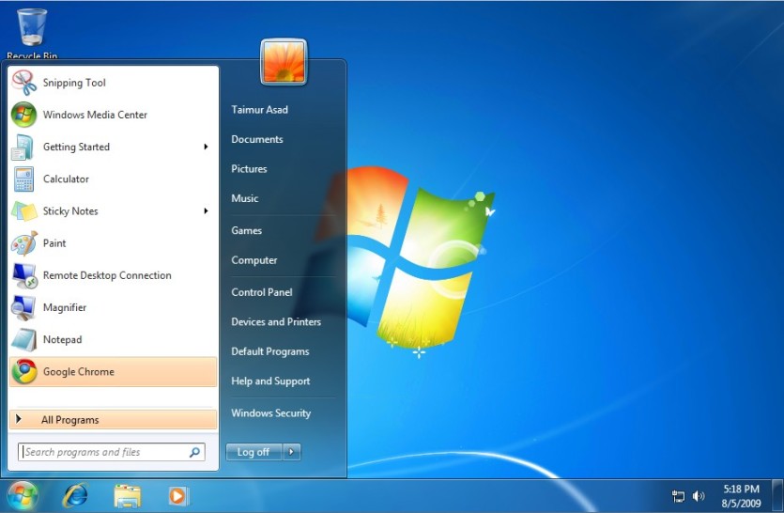The height and width of the screenshot is (513, 784).
Task: Select Devices and Printers
Action: 276,322
